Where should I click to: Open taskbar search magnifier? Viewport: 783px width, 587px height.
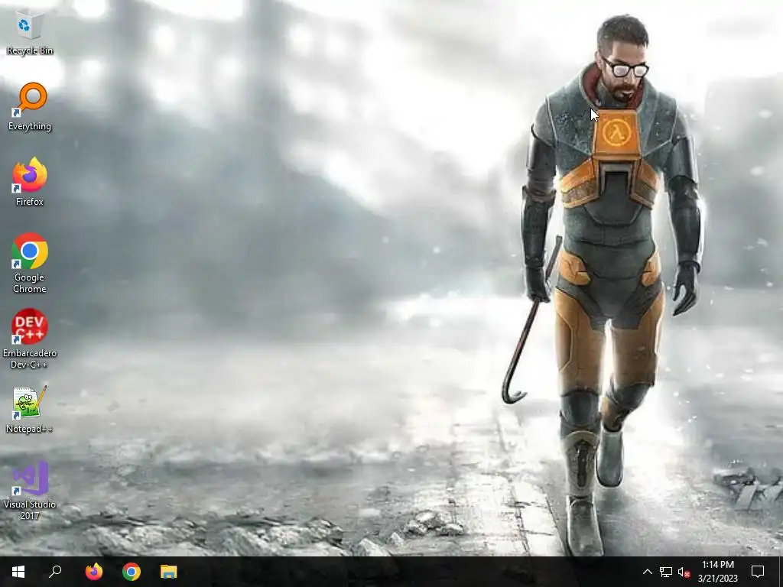click(x=55, y=572)
